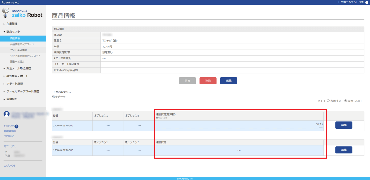Select 商品情報 in the sidebar
Viewport: 370px width, 180px height.
pyautogui.click(x=23, y=39)
